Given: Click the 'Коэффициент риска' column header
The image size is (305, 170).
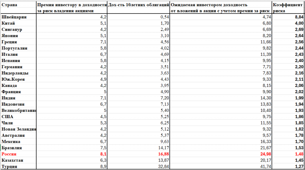Looking at the screenshot, I should tap(287, 8).
